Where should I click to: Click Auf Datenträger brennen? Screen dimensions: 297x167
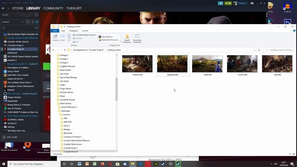(x=84, y=35)
